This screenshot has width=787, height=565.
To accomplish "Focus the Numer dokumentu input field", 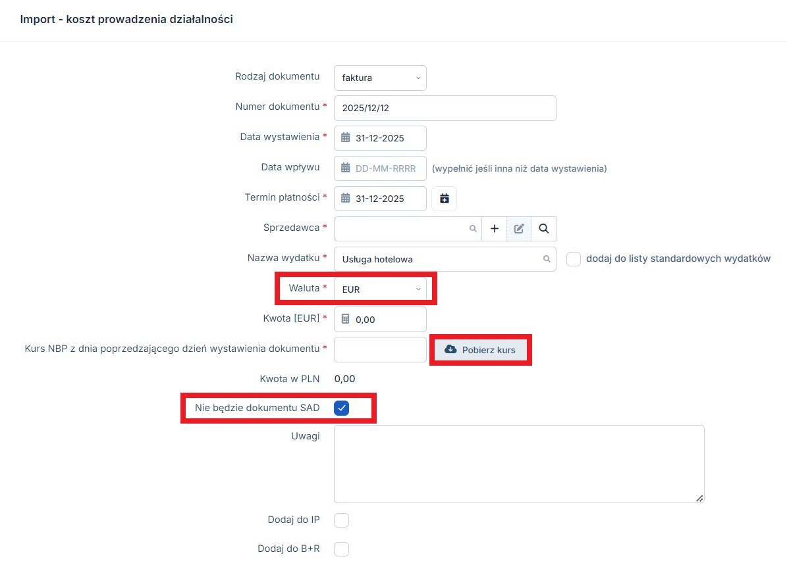I will (445, 108).
